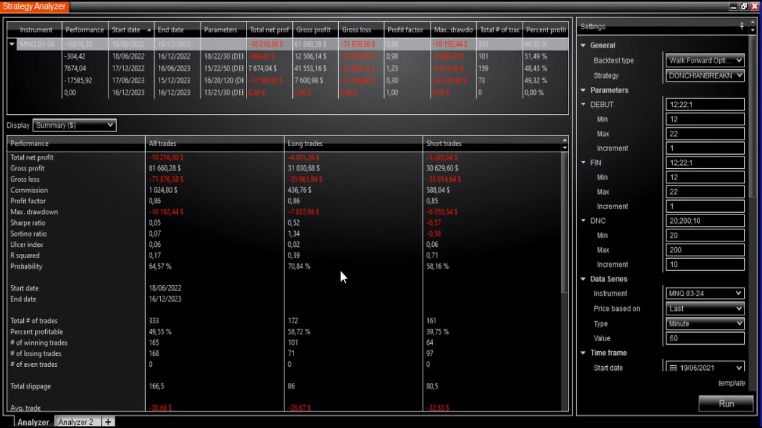Image resolution: width=762 pixels, height=428 pixels.
Task: Collapse the FIN parameter group
Action: [583, 163]
